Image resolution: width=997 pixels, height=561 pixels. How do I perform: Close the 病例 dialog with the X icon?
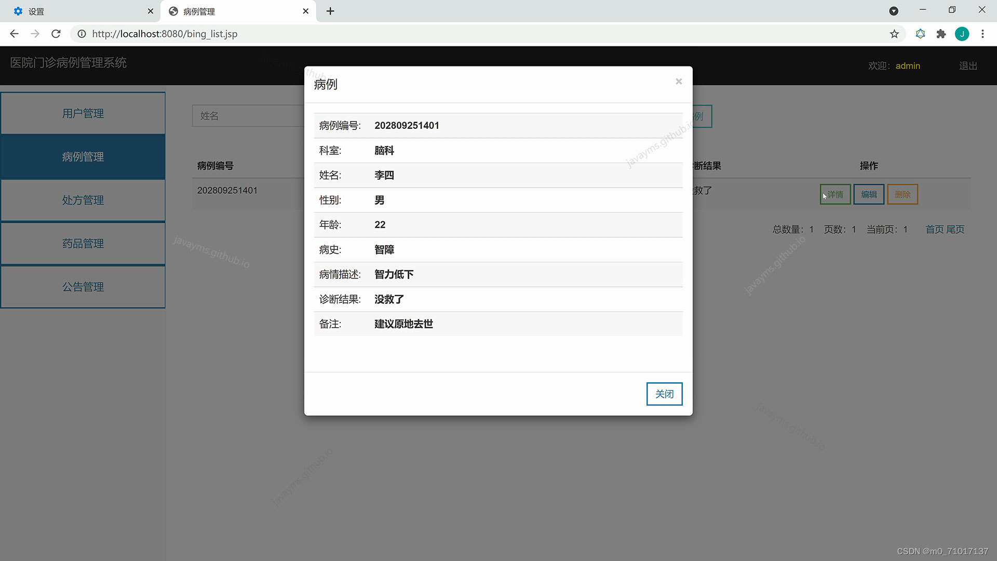(x=679, y=82)
